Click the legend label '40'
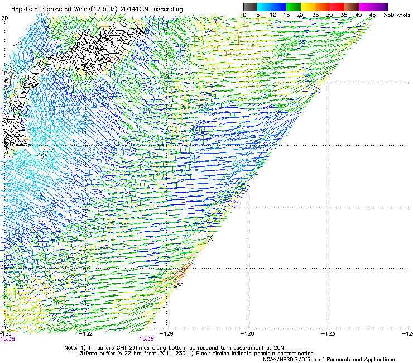The image size is (413, 363). pos(358,15)
